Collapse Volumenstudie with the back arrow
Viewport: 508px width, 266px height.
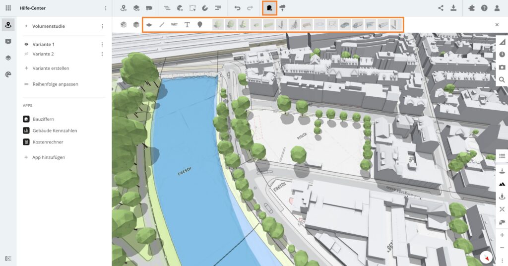[x=26, y=26]
